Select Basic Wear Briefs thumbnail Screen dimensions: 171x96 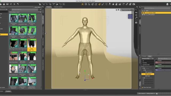click(13, 56)
